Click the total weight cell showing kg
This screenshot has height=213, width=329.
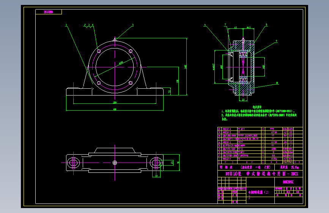pyautogui.click(x=289, y=167)
